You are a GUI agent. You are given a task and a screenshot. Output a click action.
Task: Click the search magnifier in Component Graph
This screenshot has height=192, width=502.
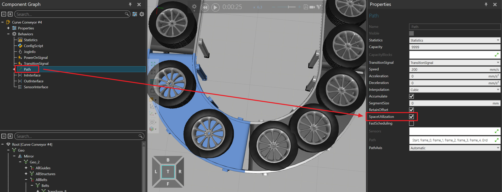[127, 14]
